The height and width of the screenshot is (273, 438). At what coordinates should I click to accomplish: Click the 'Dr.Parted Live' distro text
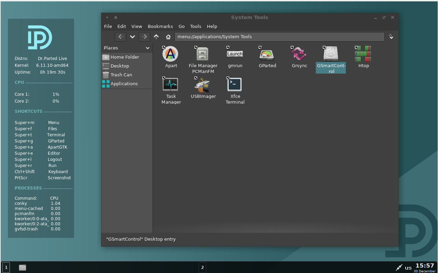pyautogui.click(x=52, y=58)
